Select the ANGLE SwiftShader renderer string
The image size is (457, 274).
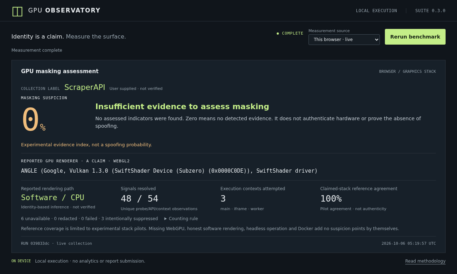pos(169,171)
